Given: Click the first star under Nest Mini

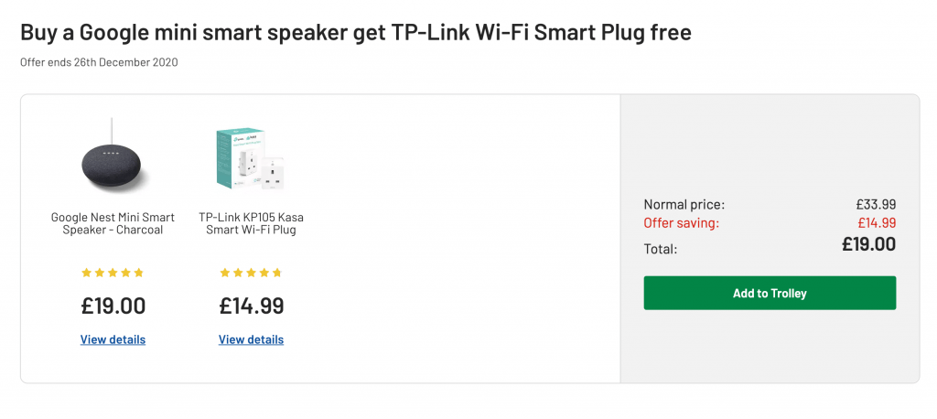Looking at the screenshot, I should click(87, 274).
